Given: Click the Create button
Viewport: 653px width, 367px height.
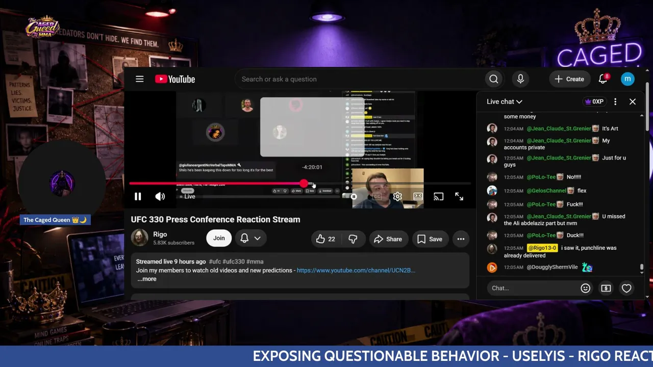Looking at the screenshot, I should pyautogui.click(x=569, y=79).
